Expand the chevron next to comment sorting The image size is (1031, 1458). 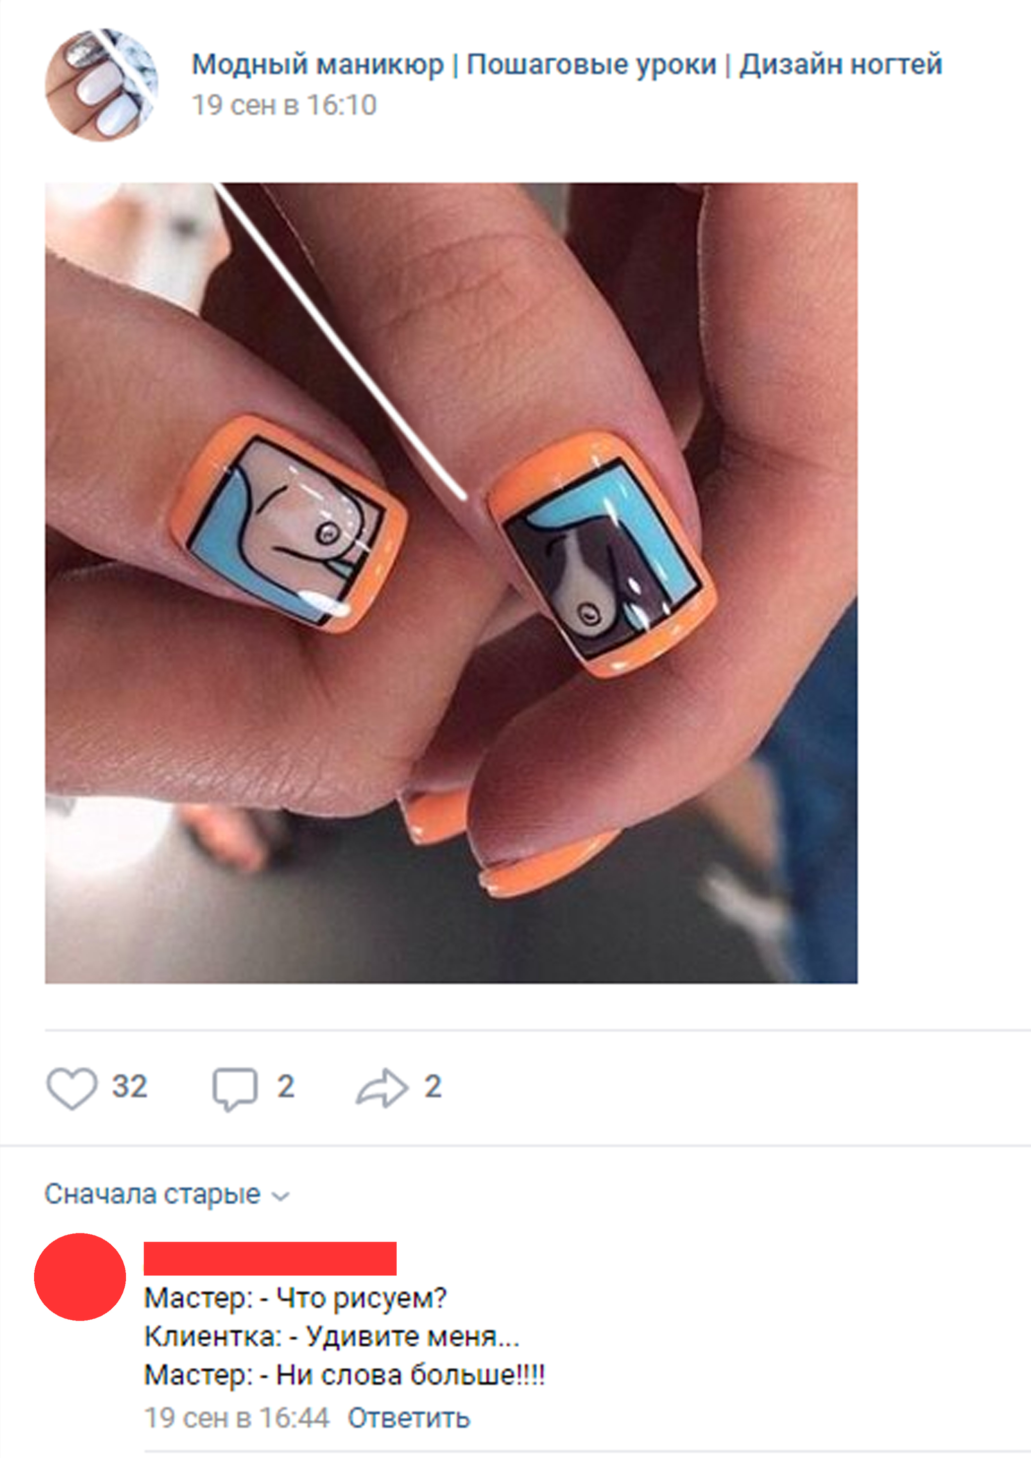coord(280,1196)
